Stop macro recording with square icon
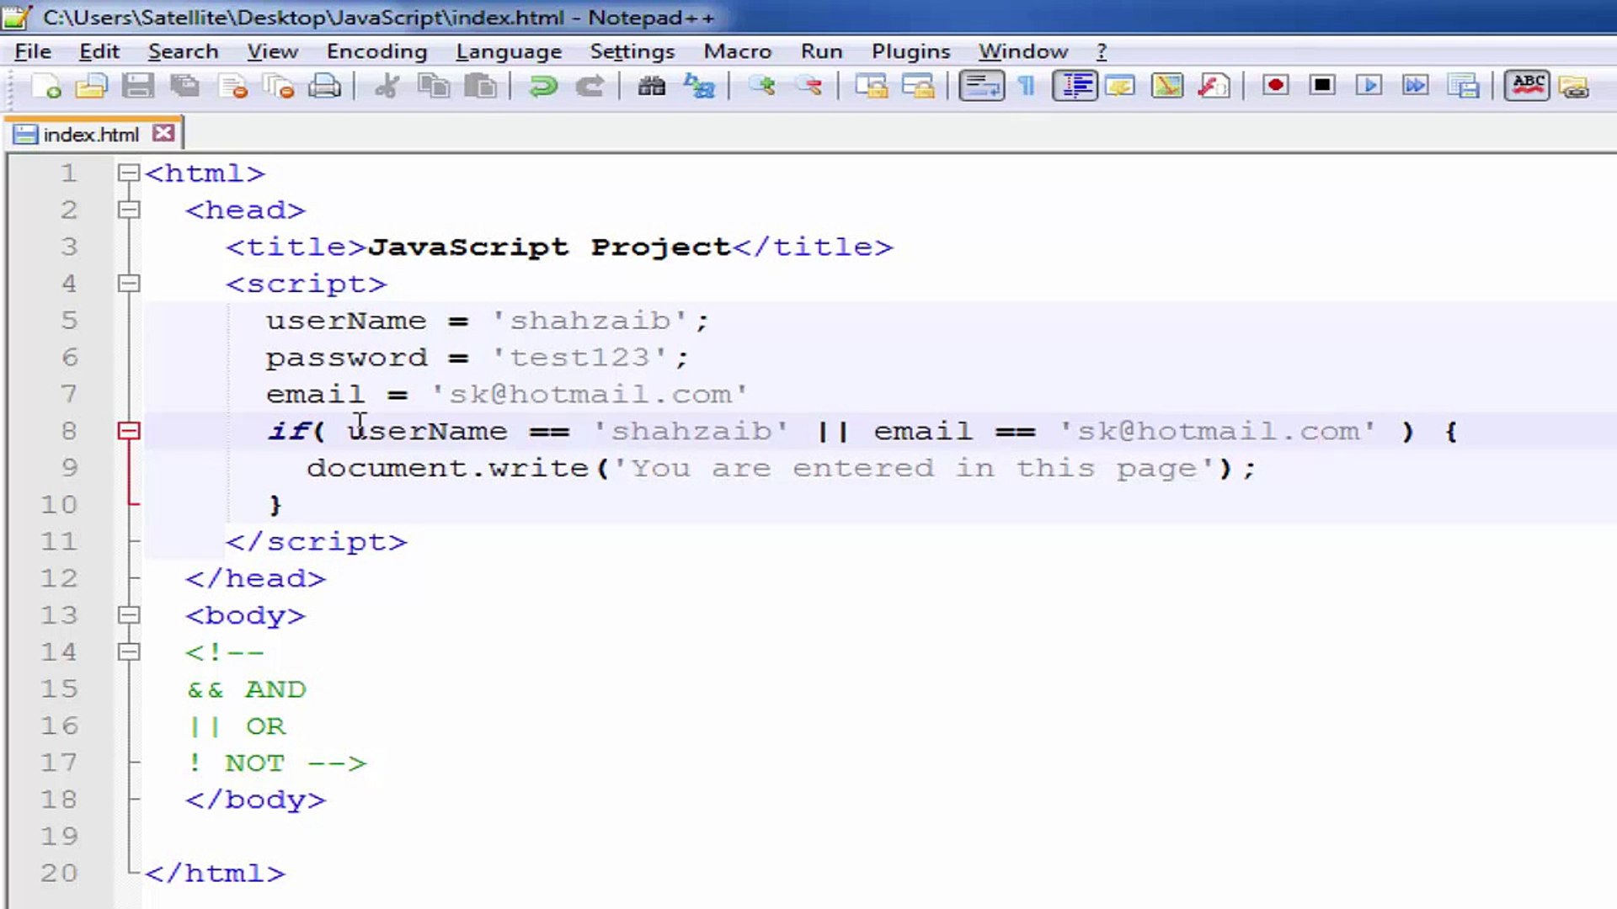 coord(1323,86)
